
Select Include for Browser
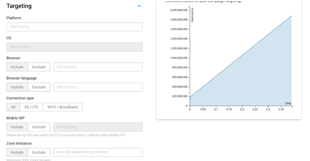(x=17, y=67)
